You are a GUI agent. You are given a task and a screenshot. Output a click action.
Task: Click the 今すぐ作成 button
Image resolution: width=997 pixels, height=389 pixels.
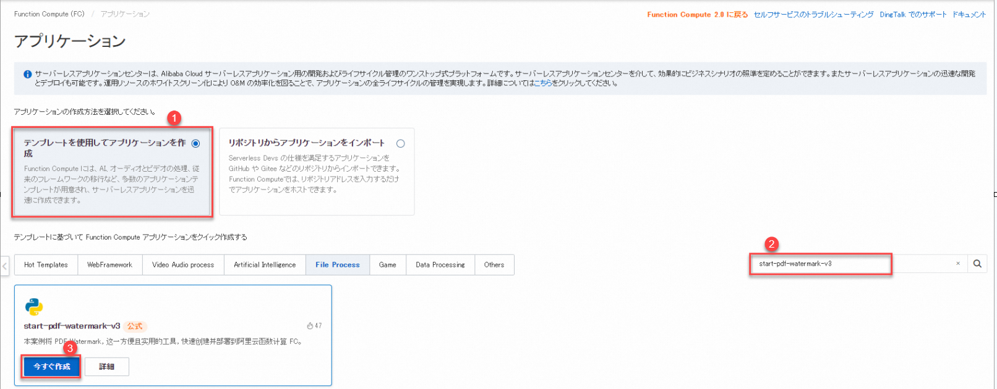[52, 367]
